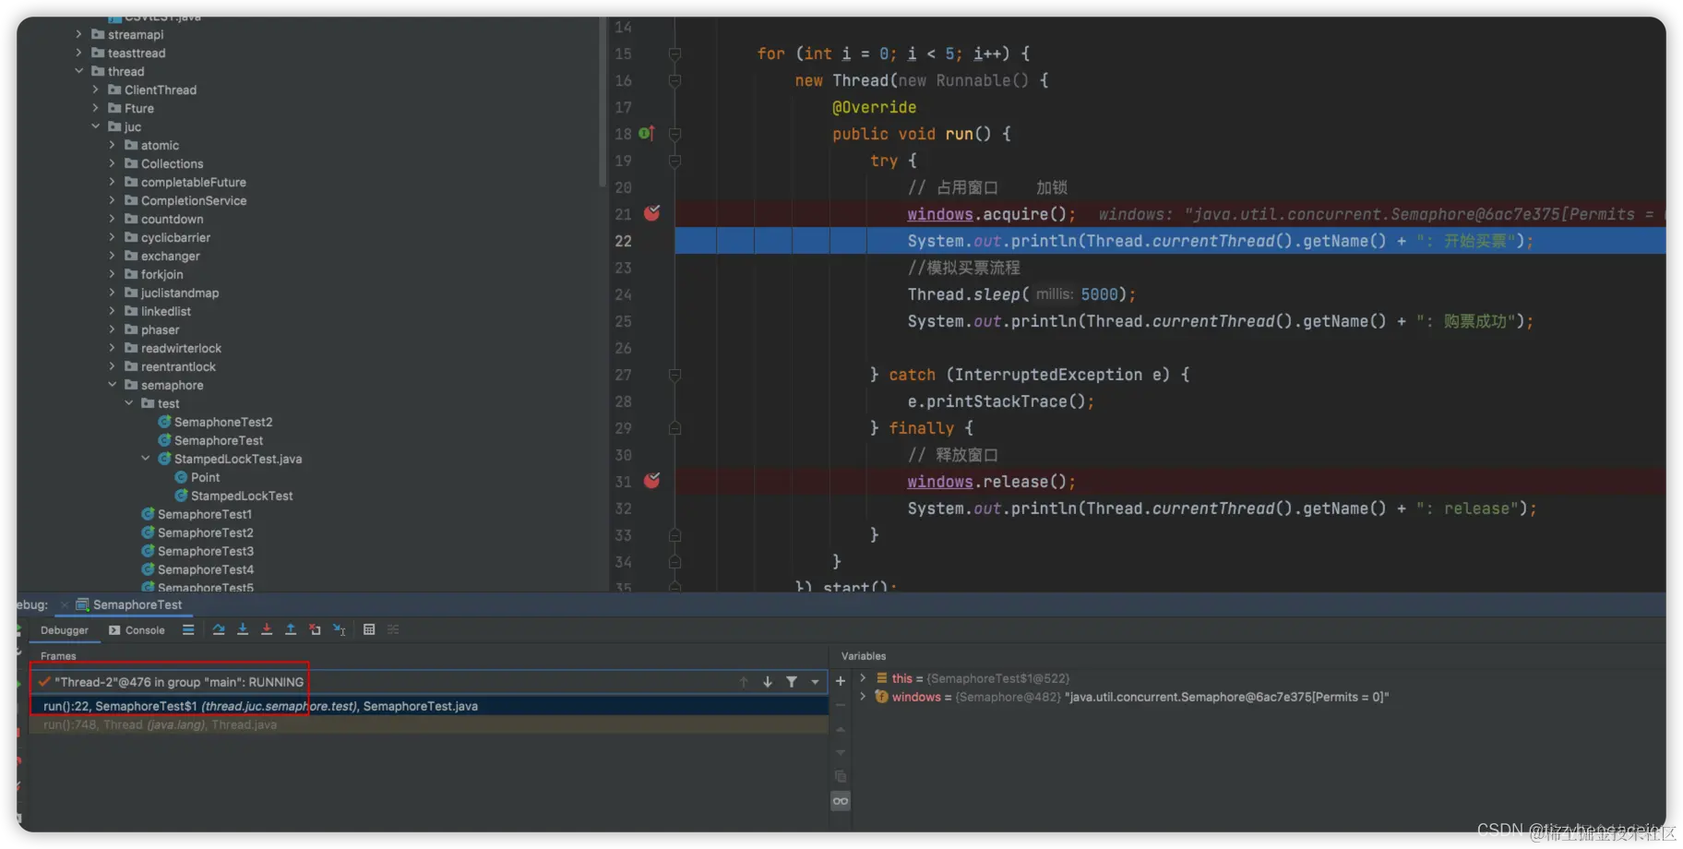Click Show Execution Point lines icon
The width and height of the screenshot is (1683, 849).
pos(188,629)
